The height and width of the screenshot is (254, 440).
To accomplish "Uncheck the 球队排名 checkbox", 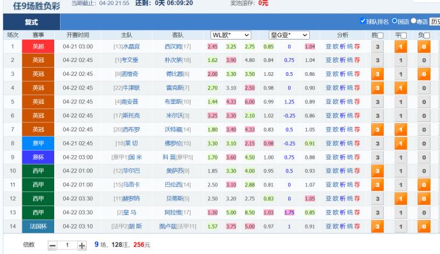I will point(363,21).
